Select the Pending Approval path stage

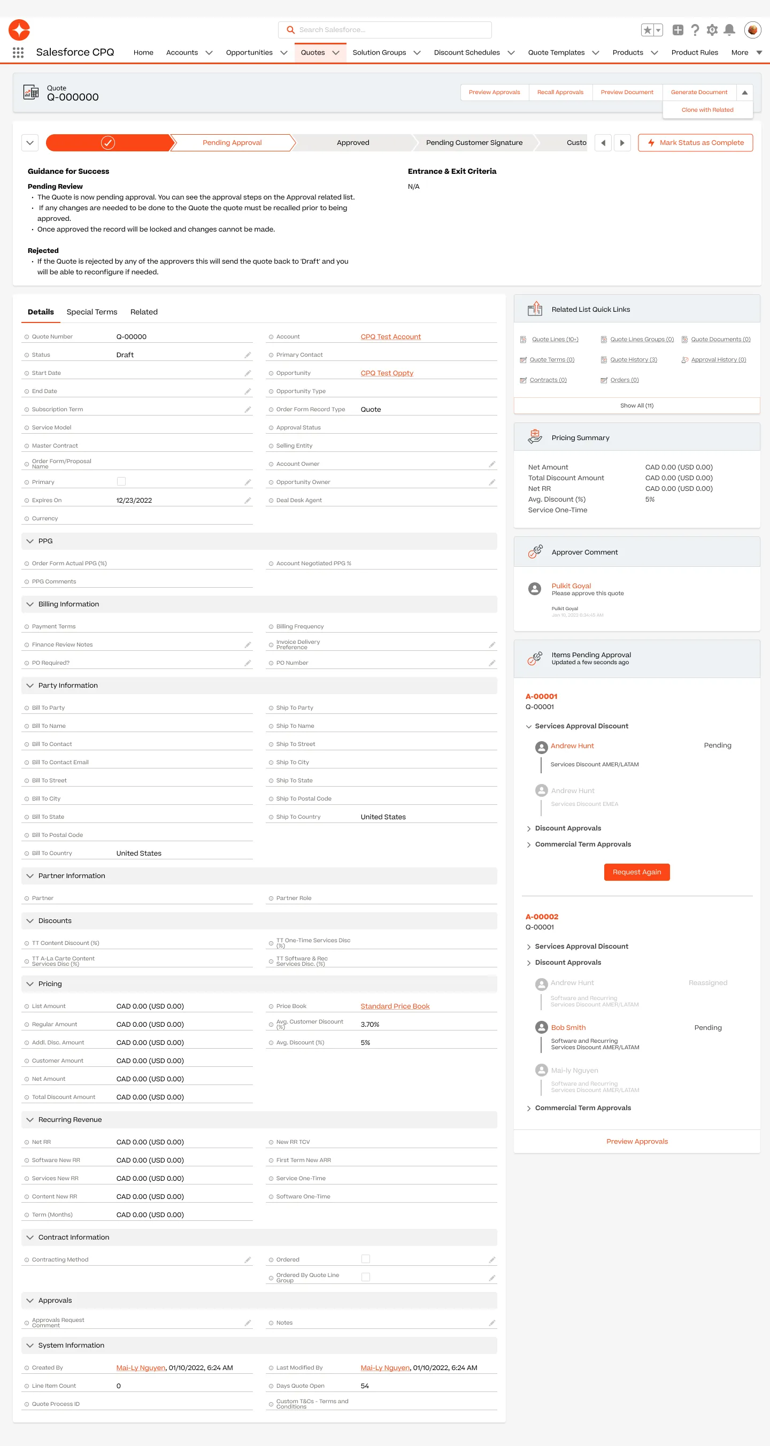(232, 143)
